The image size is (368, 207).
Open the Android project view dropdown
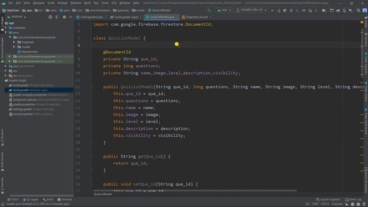point(17,17)
